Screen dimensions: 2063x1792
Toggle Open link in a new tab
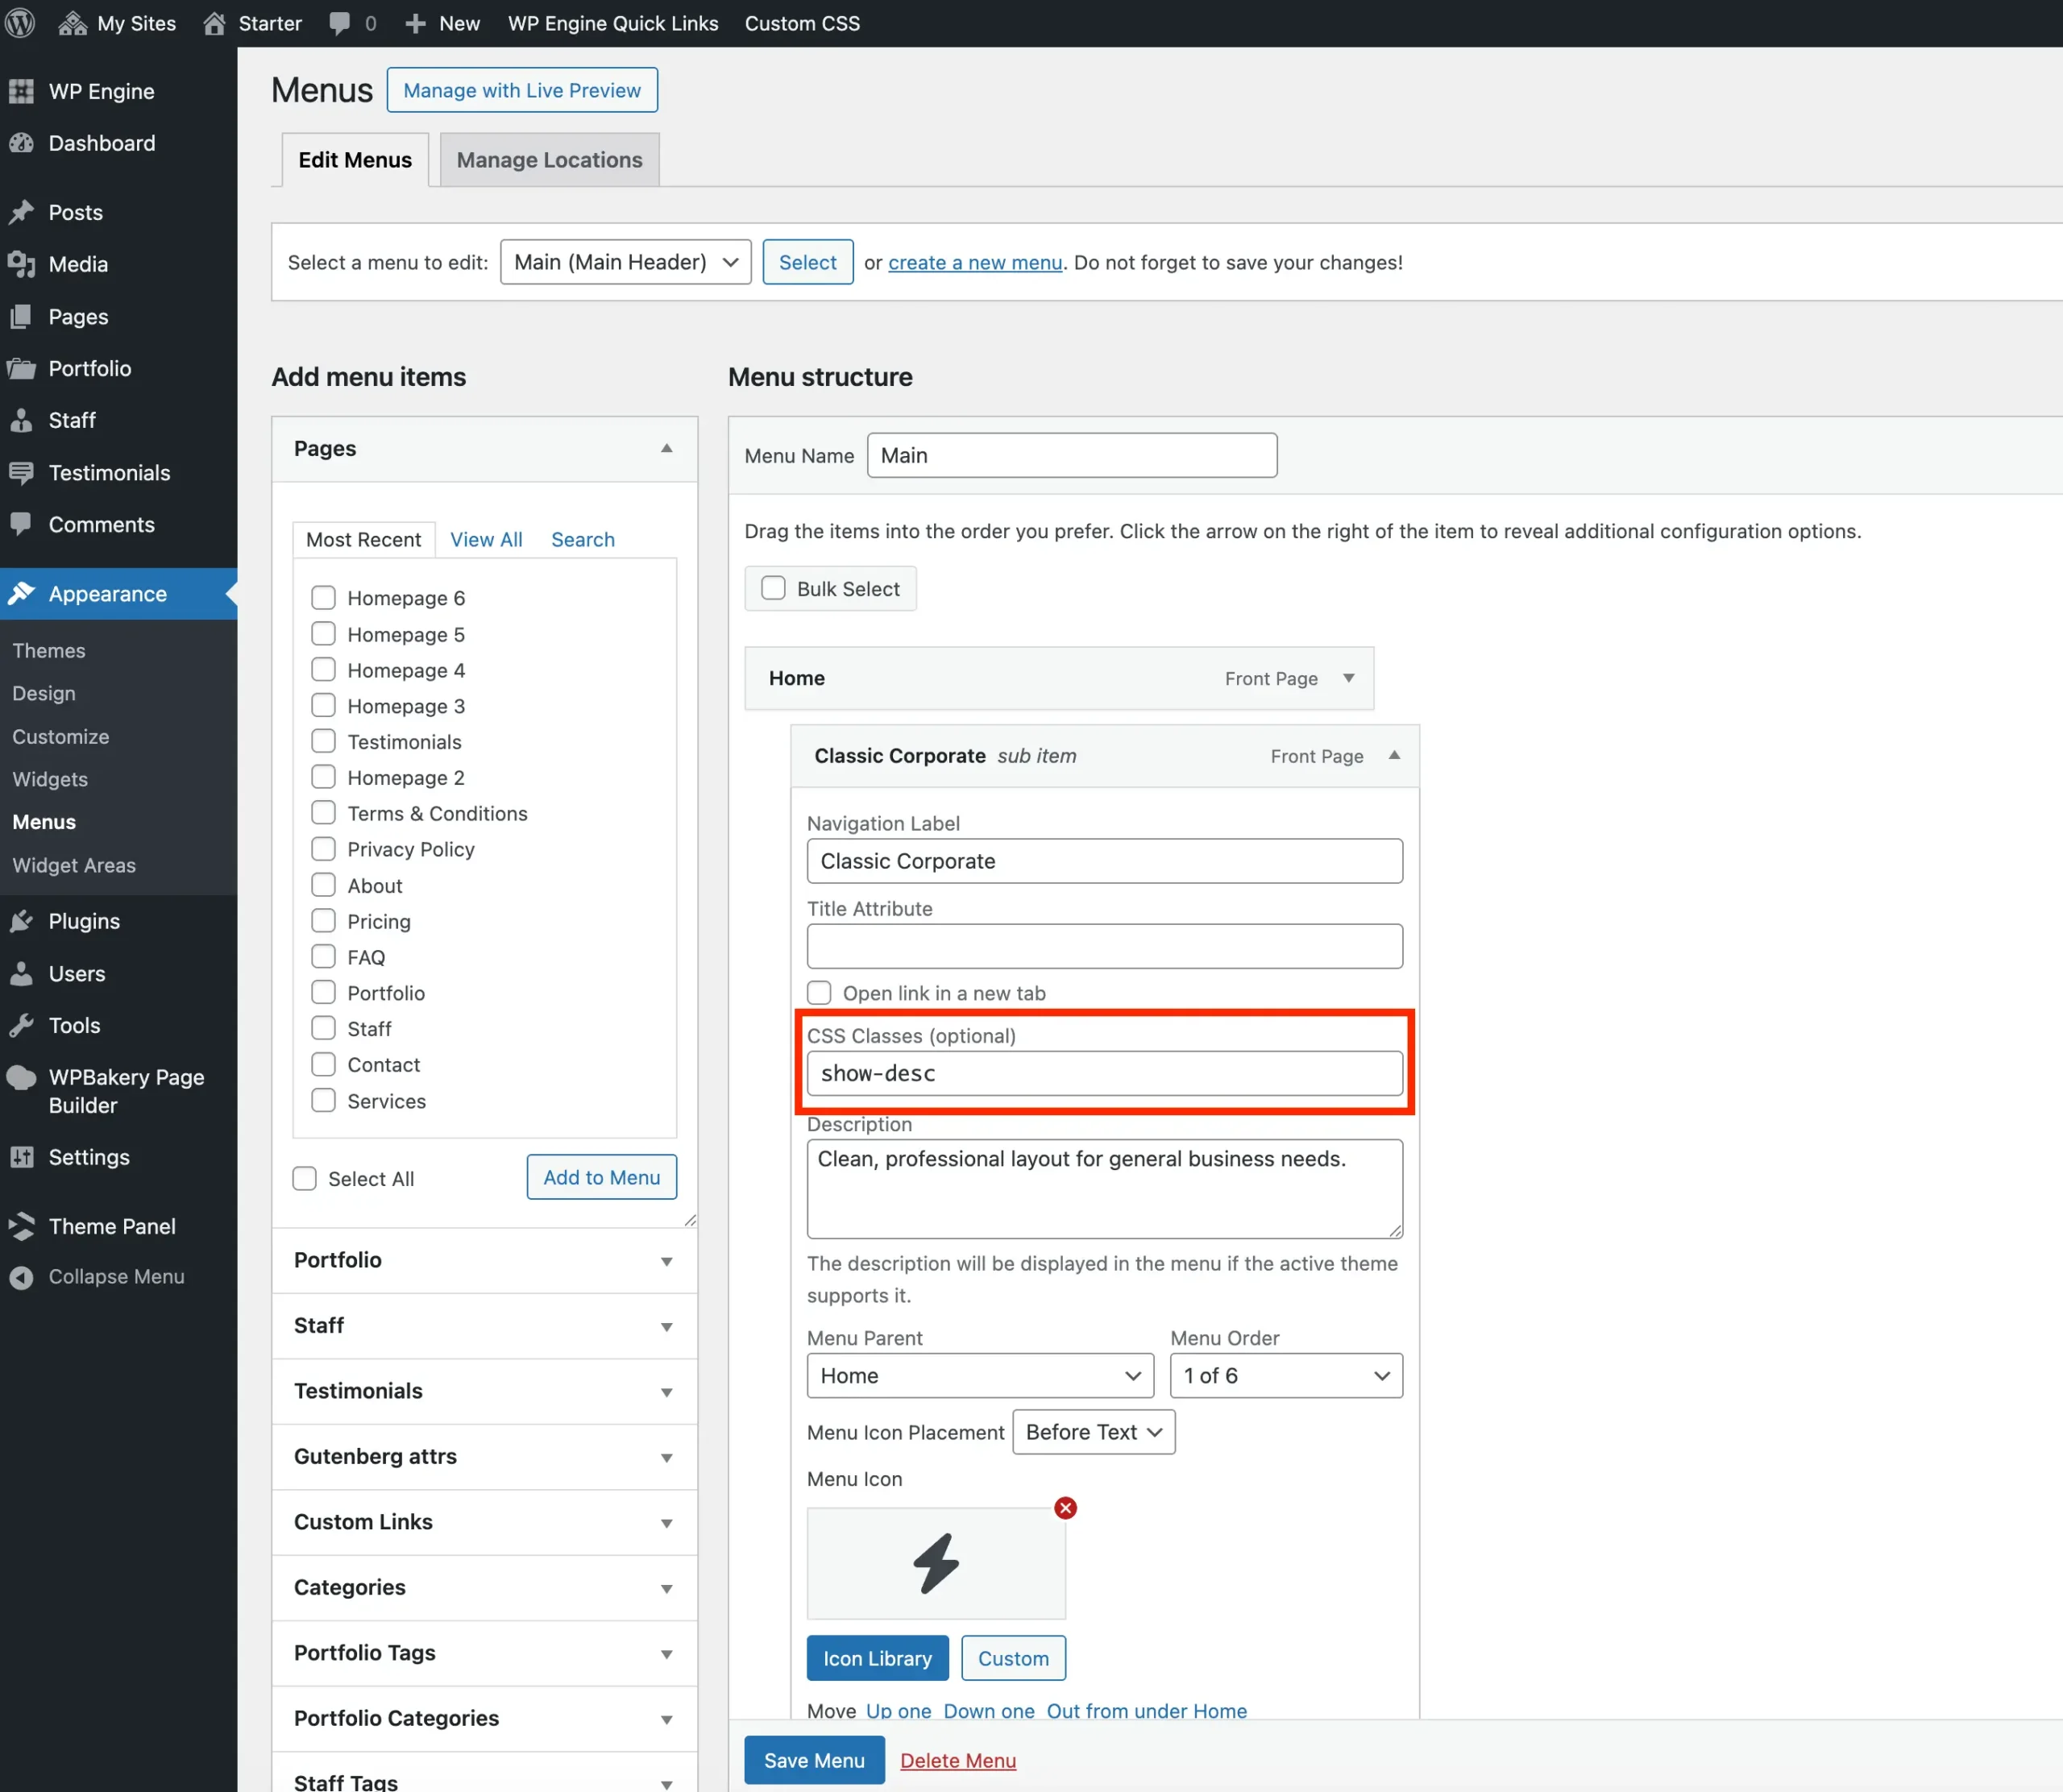(x=819, y=992)
